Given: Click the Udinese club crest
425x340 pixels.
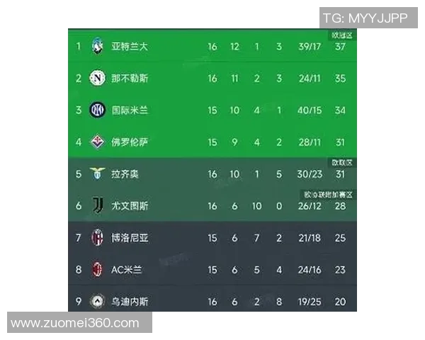Looking at the screenshot, I should tap(97, 301).
